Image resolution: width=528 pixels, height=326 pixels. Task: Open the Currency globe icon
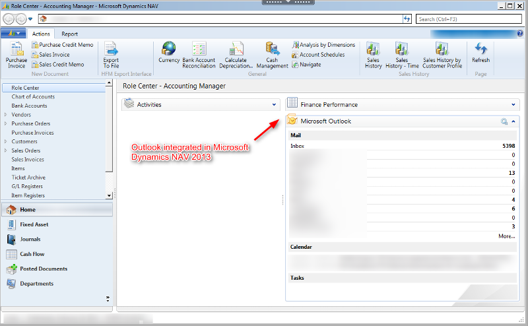click(169, 52)
